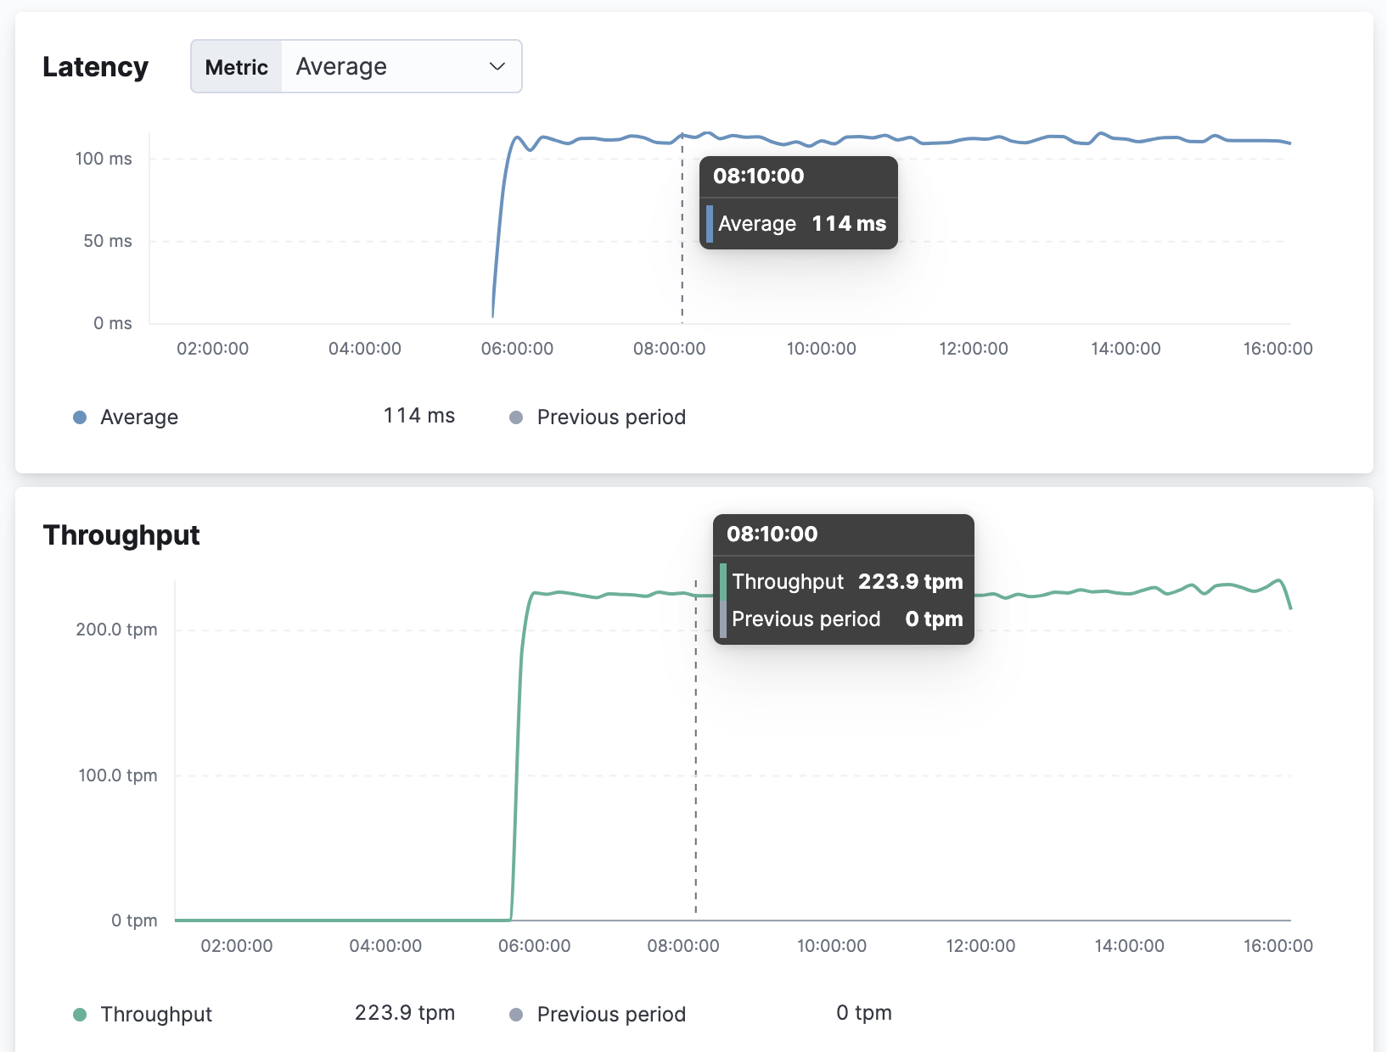
Task: Hide the Previous period series under Latency chart
Action: pyautogui.click(x=610, y=417)
